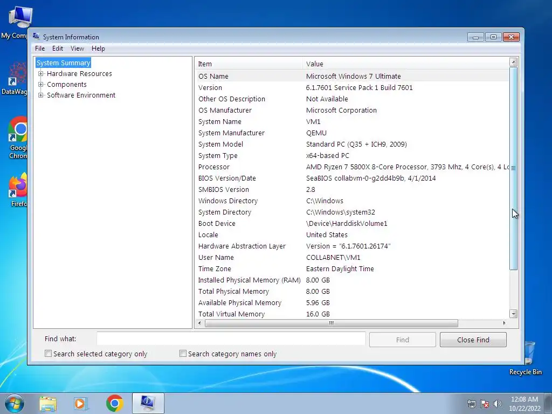Screen dimensions: 552x414
Task: Open the Windows Start menu orb
Action: point(15,403)
